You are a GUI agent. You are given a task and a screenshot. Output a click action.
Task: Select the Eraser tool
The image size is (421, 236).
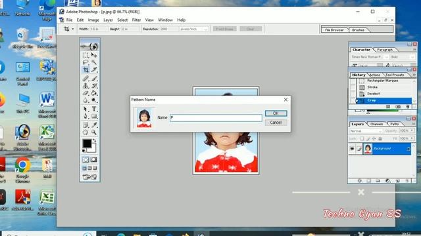(86, 93)
